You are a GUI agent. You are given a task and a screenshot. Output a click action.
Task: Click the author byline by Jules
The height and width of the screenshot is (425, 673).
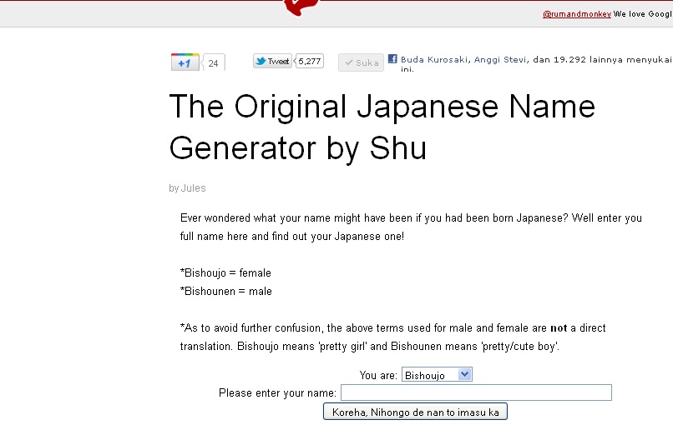(187, 188)
